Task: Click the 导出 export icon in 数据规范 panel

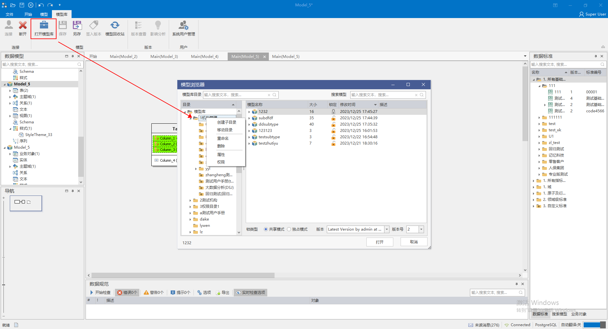Action: pyautogui.click(x=218, y=293)
